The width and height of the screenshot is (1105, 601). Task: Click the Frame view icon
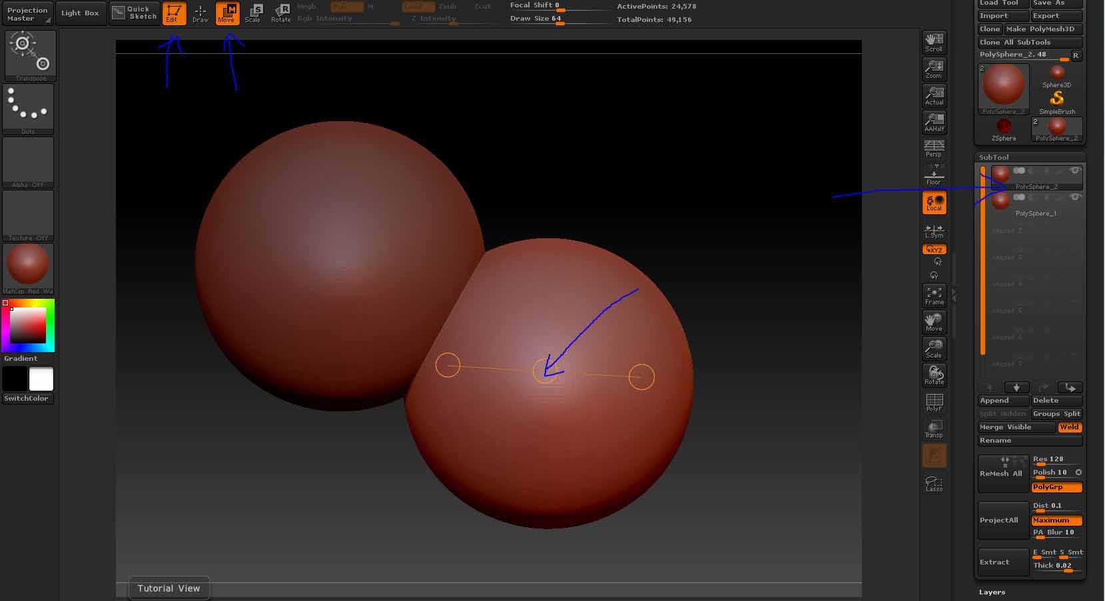(934, 296)
